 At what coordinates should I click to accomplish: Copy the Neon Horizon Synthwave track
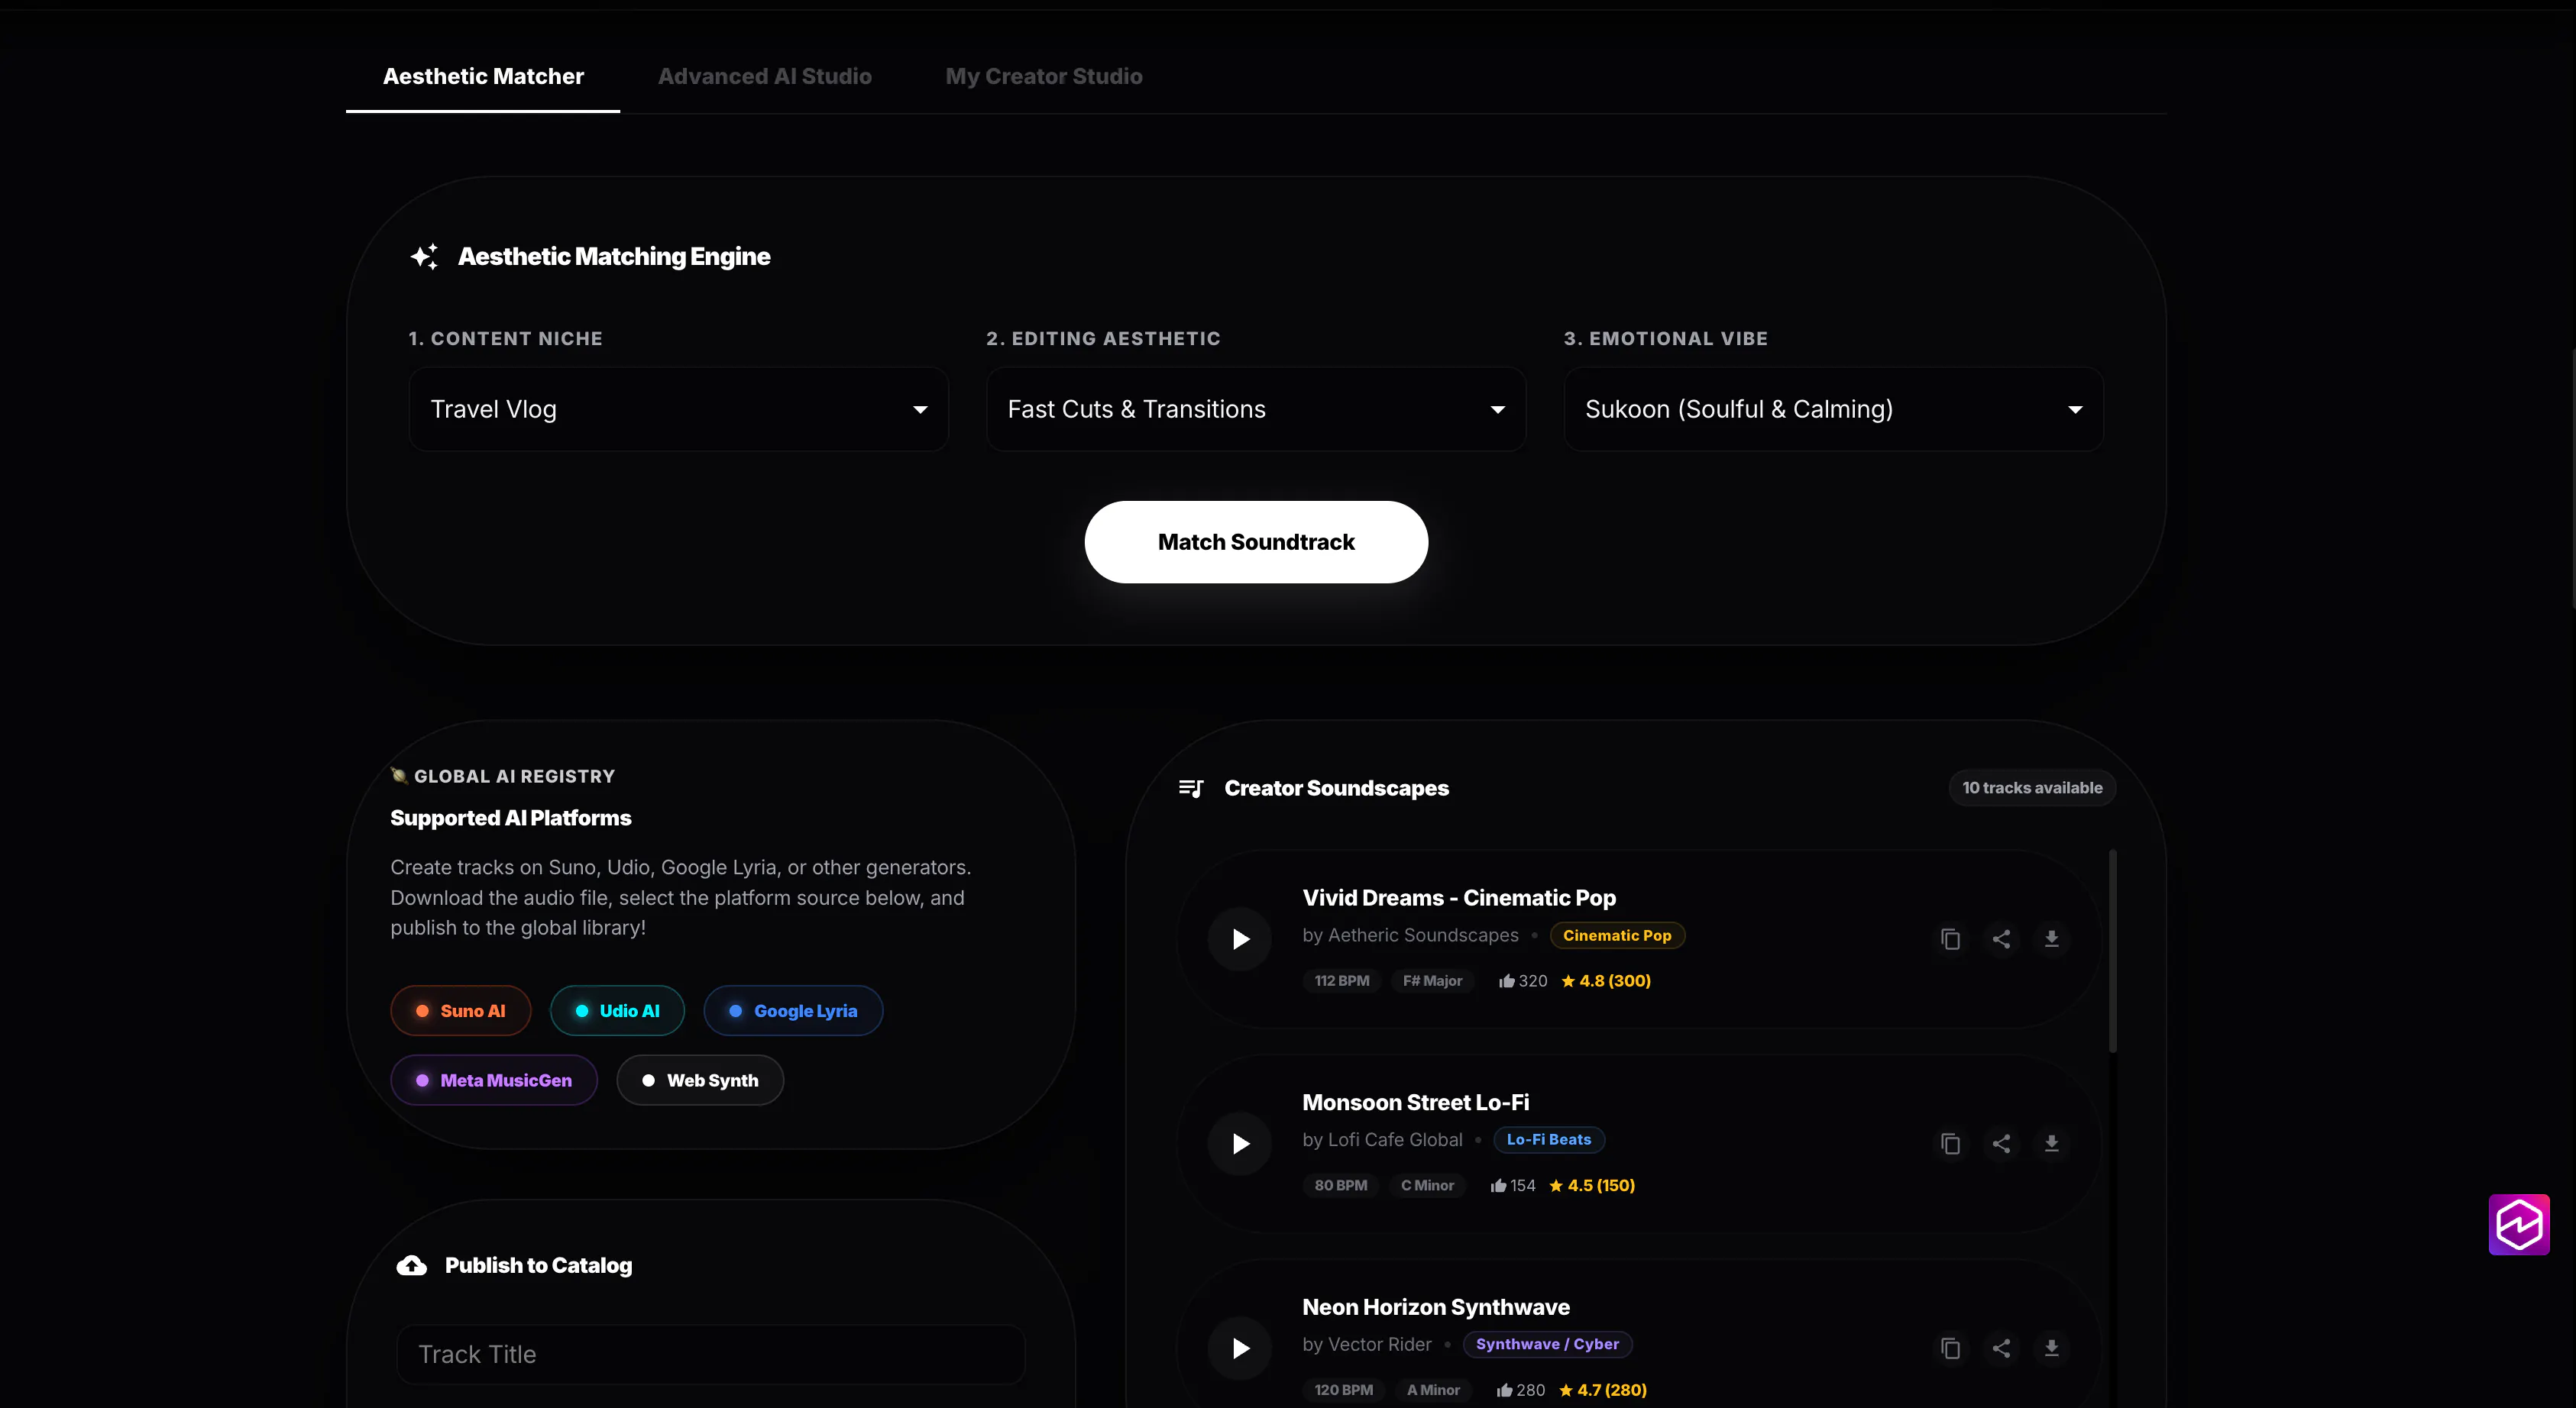pyautogui.click(x=1950, y=1348)
